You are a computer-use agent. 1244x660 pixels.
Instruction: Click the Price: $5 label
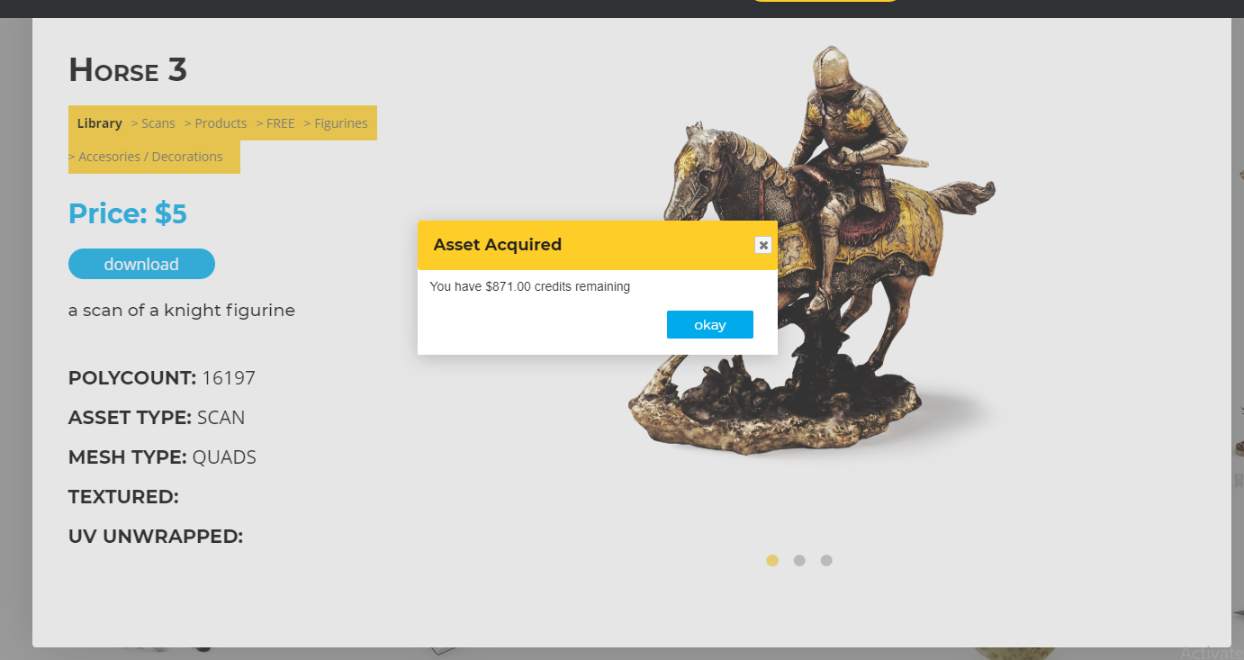click(x=128, y=213)
